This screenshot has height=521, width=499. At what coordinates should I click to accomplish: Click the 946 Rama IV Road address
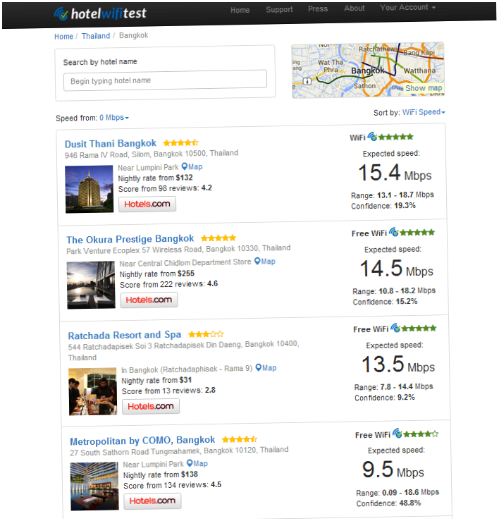[152, 154]
